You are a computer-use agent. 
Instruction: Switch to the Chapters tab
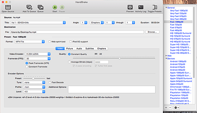pyautogui.click(x=102, y=48)
